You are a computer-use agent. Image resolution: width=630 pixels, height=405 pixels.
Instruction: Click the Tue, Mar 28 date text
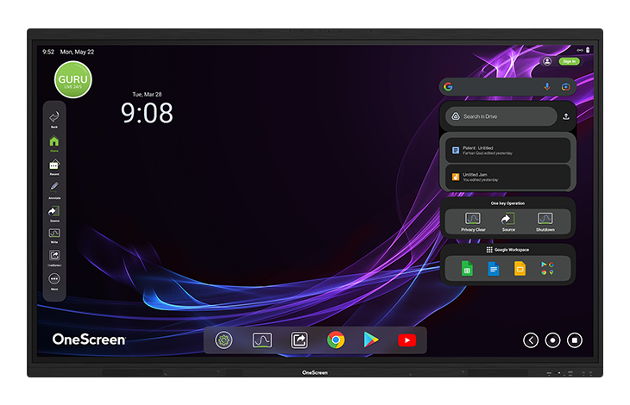pos(147,94)
